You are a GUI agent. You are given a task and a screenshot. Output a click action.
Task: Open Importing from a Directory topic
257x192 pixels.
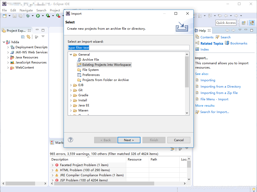coord(221,87)
